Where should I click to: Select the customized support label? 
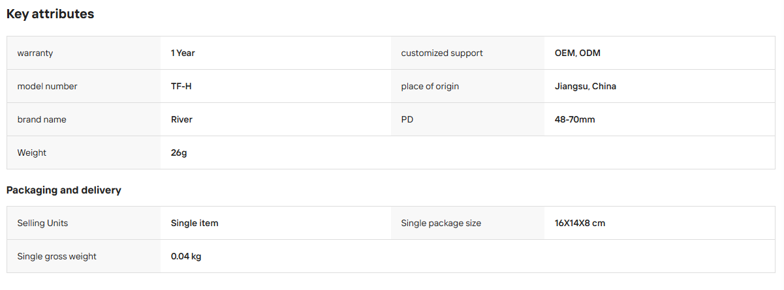pyautogui.click(x=442, y=53)
